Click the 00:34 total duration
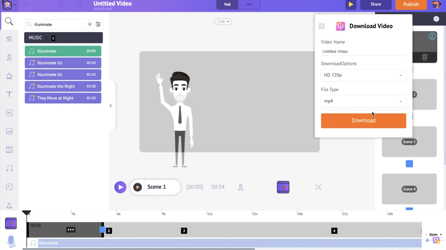The height and width of the screenshot is (250, 446). coord(218,187)
